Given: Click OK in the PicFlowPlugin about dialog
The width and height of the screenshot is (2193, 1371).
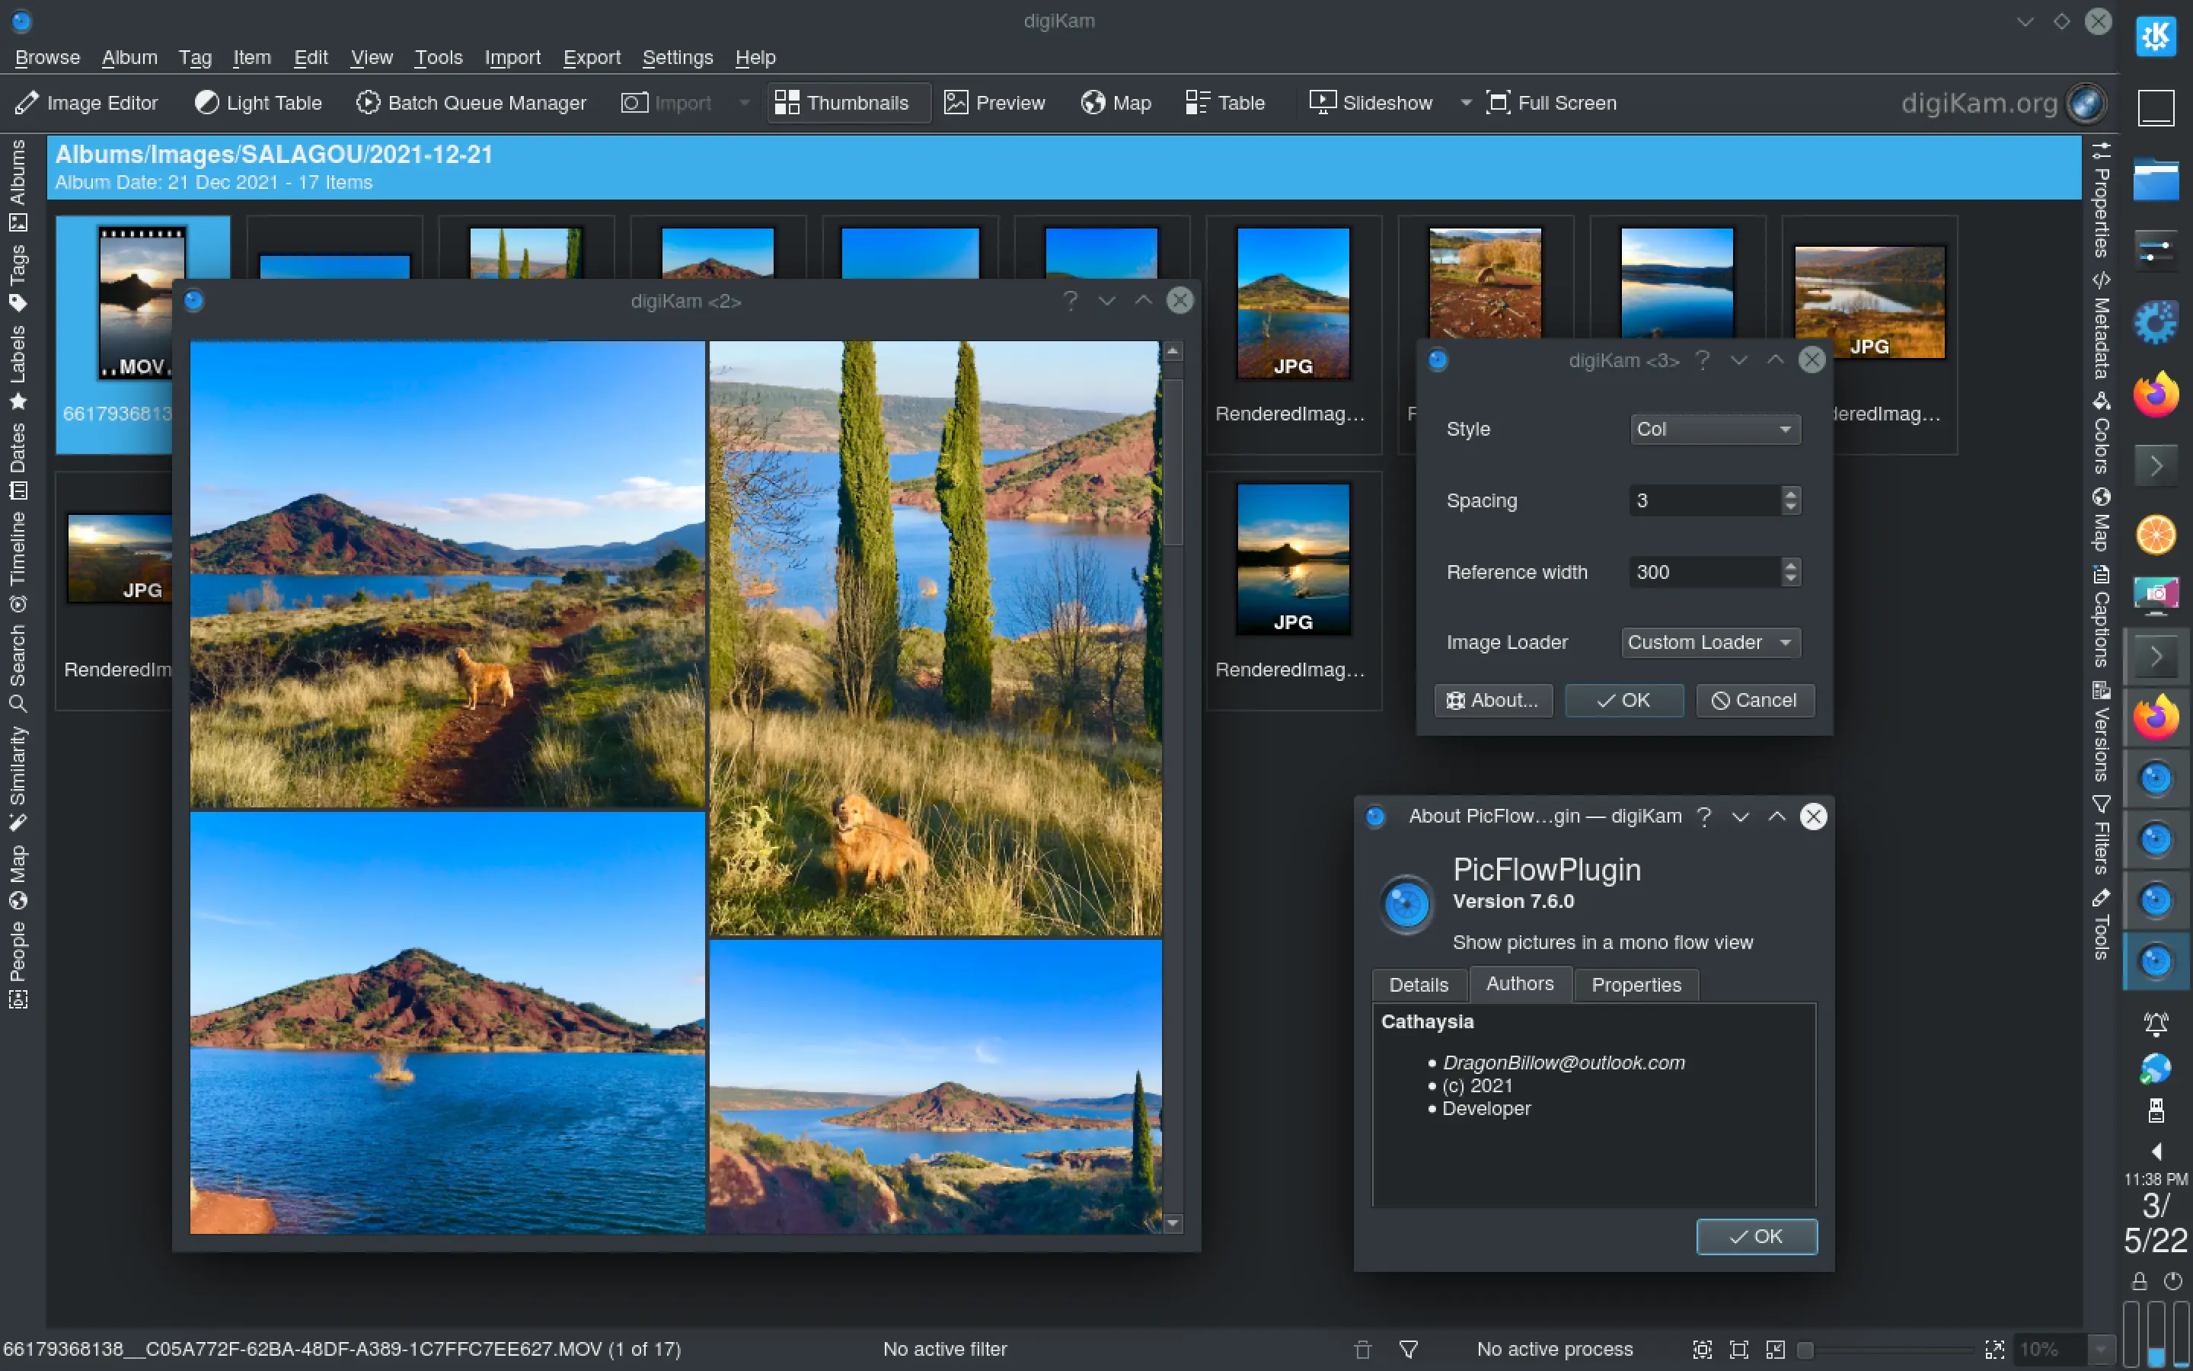Looking at the screenshot, I should (1755, 1236).
